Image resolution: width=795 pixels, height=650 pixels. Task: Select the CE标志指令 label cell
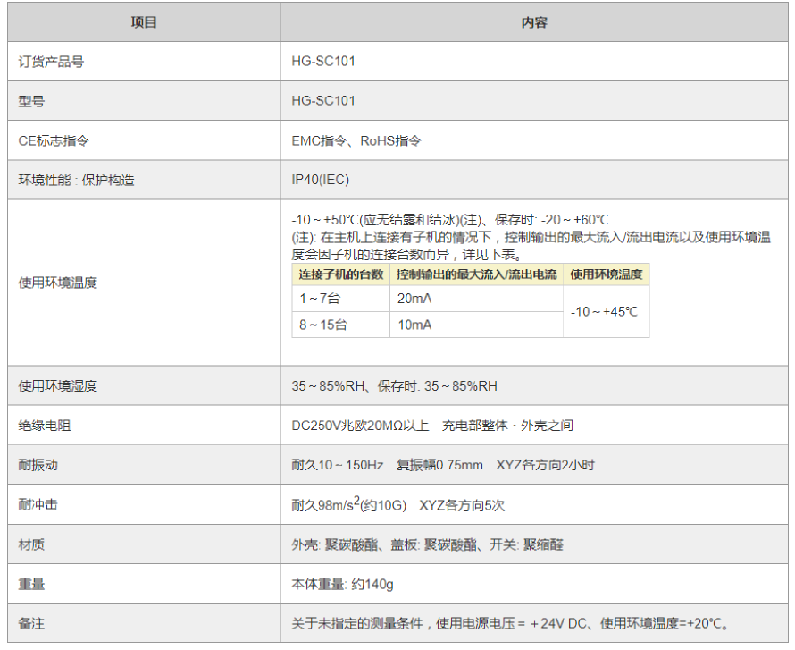click(x=54, y=140)
